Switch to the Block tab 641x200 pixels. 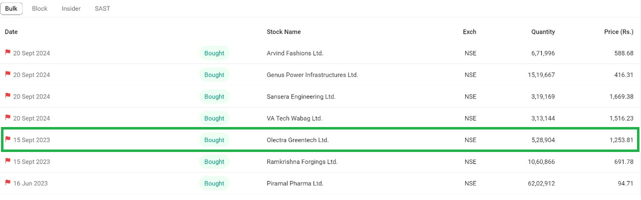pyautogui.click(x=40, y=8)
